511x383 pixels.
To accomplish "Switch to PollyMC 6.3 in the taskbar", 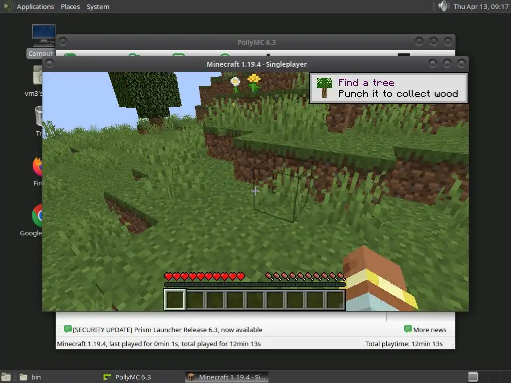I will pyautogui.click(x=127, y=377).
